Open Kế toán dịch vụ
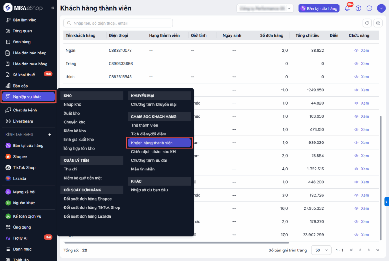 [27, 216]
